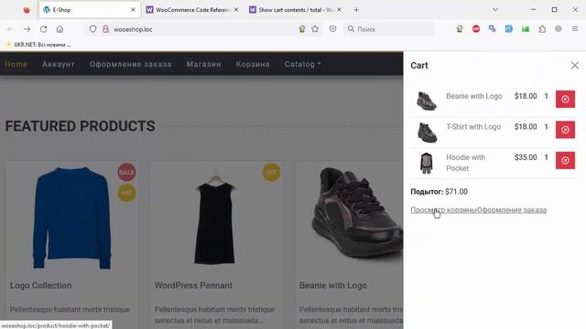List all tabs with the chevron
This screenshot has width=586, height=329.
point(495,10)
